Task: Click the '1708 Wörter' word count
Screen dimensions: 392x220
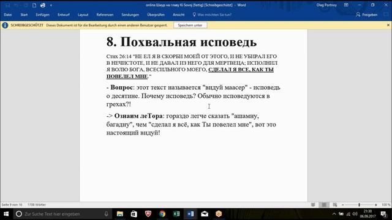Action: click(37, 205)
